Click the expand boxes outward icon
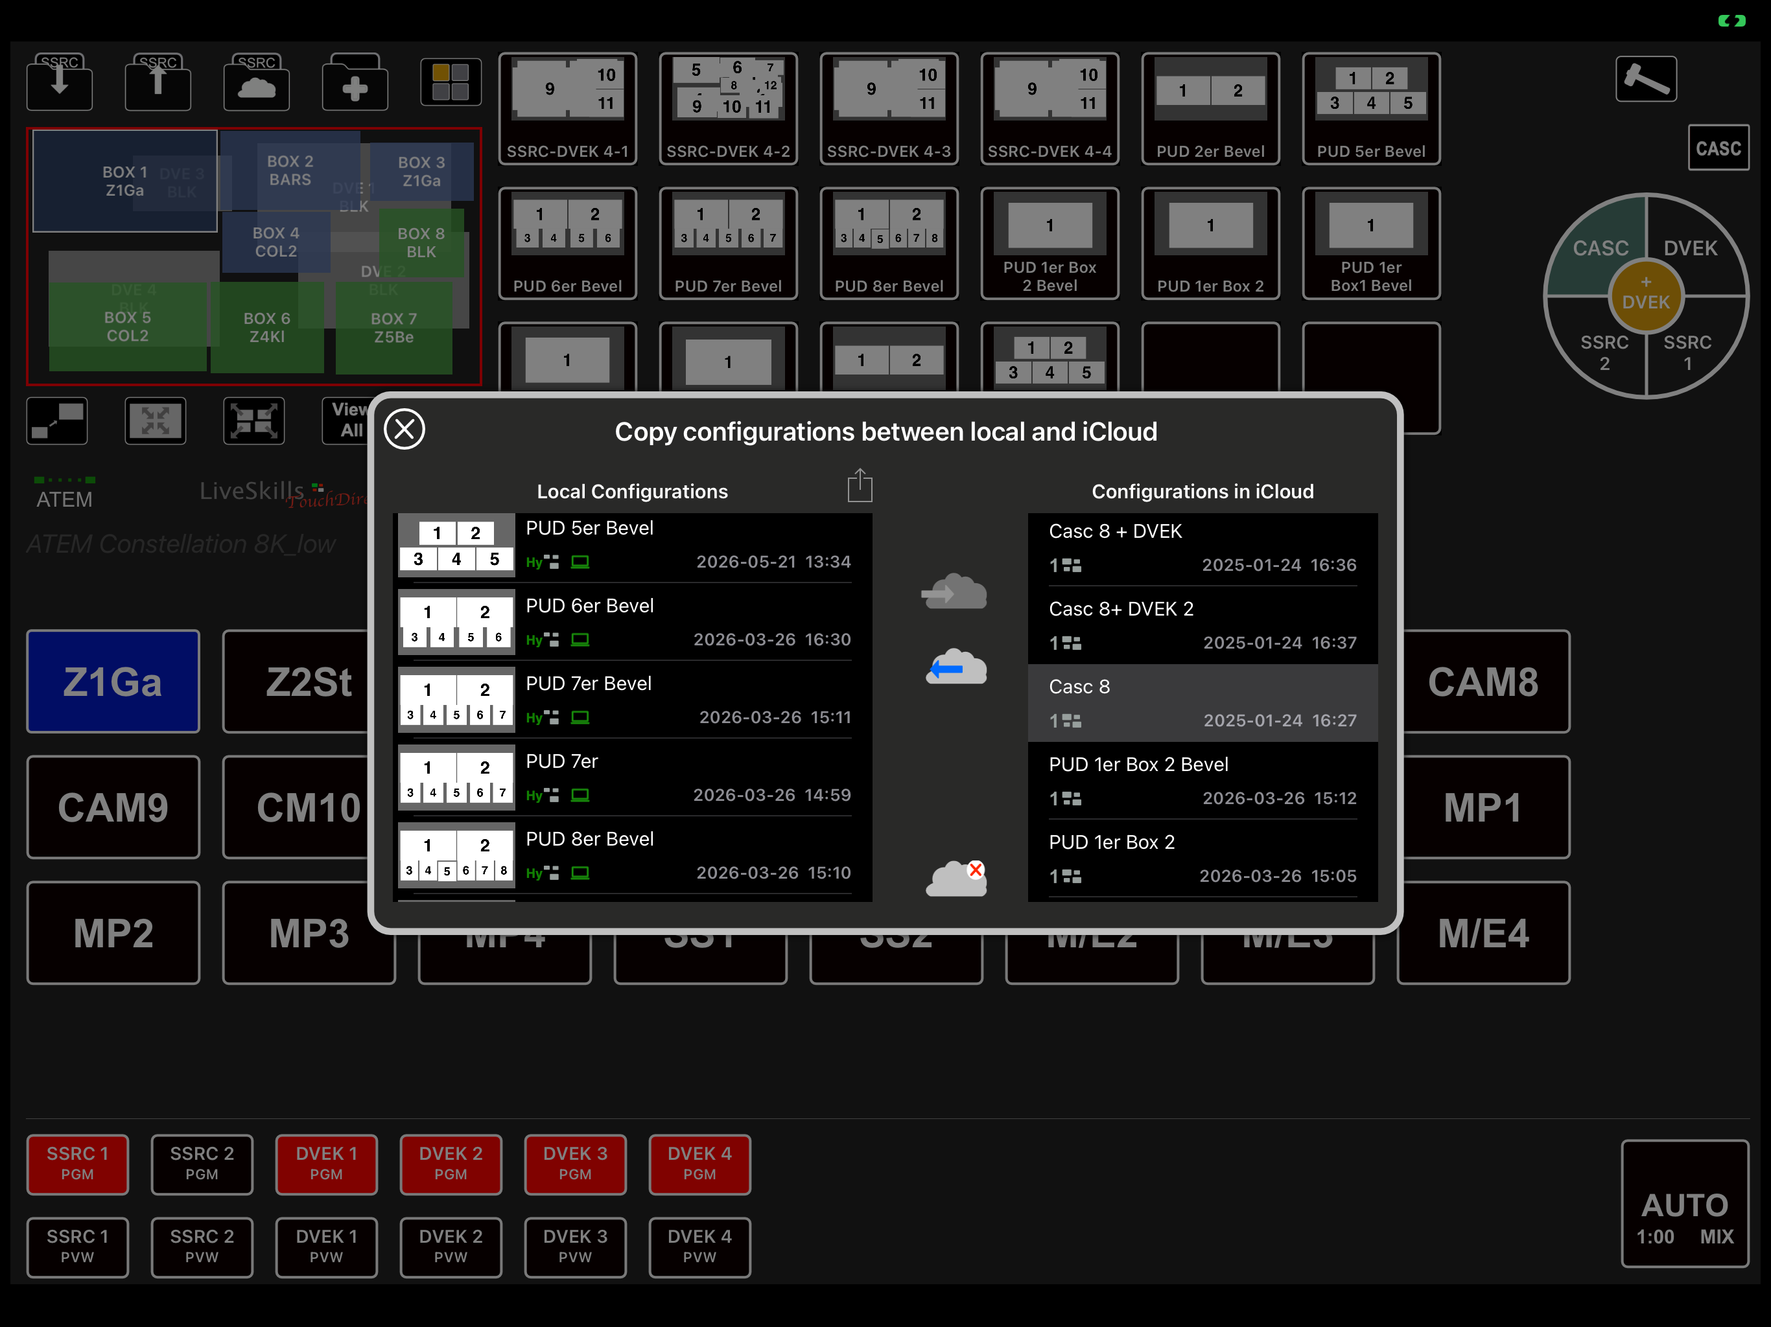This screenshot has height=1327, width=1771. [x=254, y=421]
